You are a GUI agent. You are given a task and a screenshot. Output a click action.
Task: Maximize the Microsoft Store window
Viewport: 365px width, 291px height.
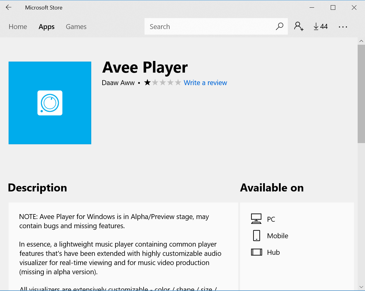pyautogui.click(x=333, y=8)
